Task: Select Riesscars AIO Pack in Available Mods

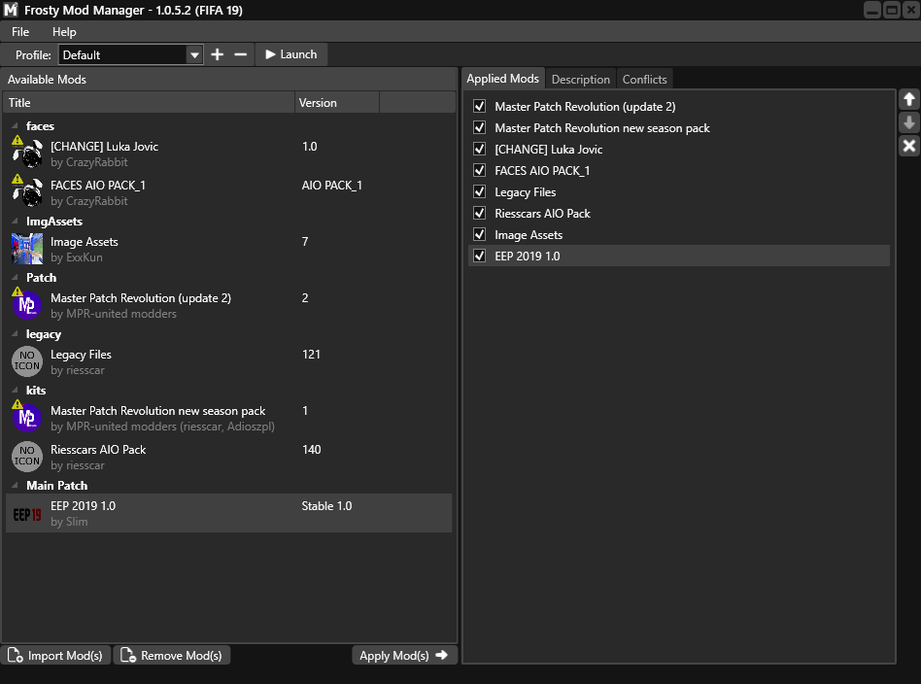Action: (229, 457)
